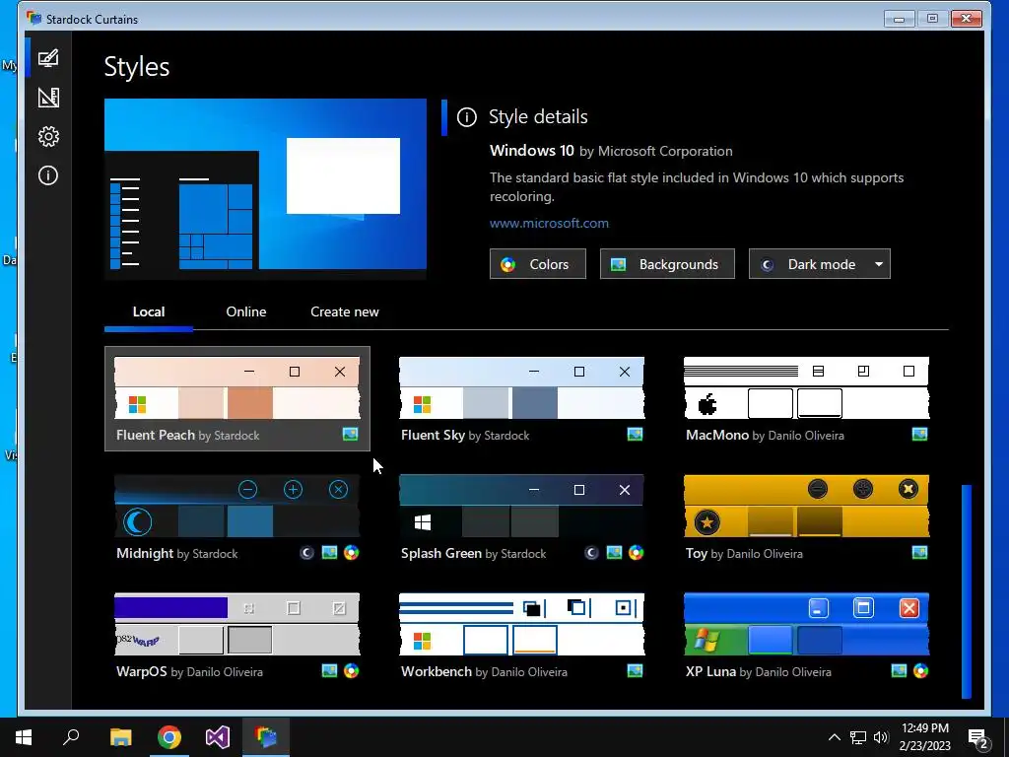Select the Fluent Peach style
This screenshot has width=1009, height=757.
[236, 399]
